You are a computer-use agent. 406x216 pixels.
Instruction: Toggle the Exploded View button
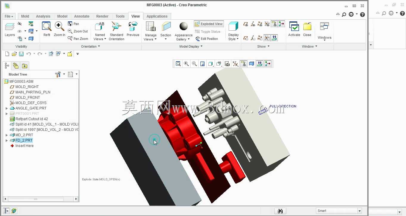click(209, 24)
